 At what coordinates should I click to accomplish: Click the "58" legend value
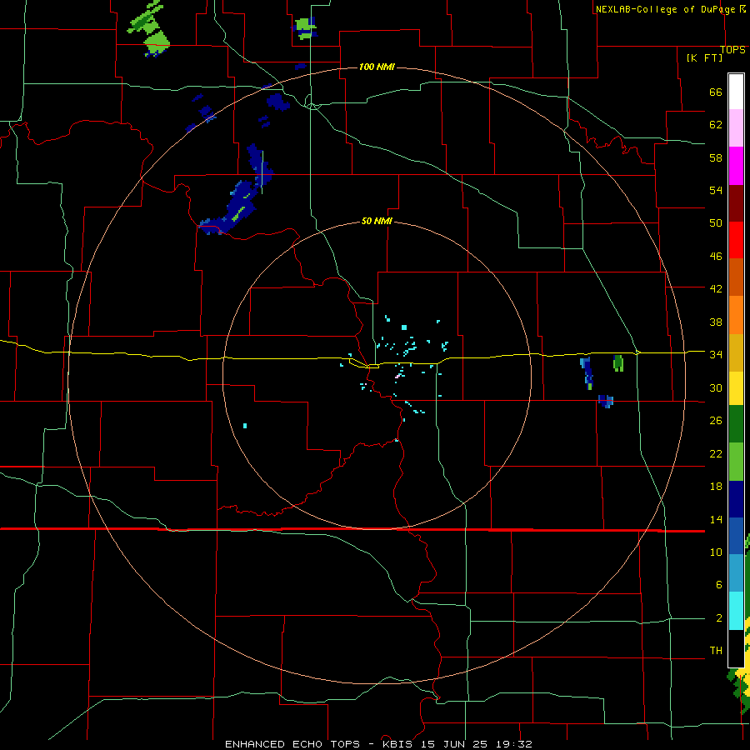click(x=716, y=157)
